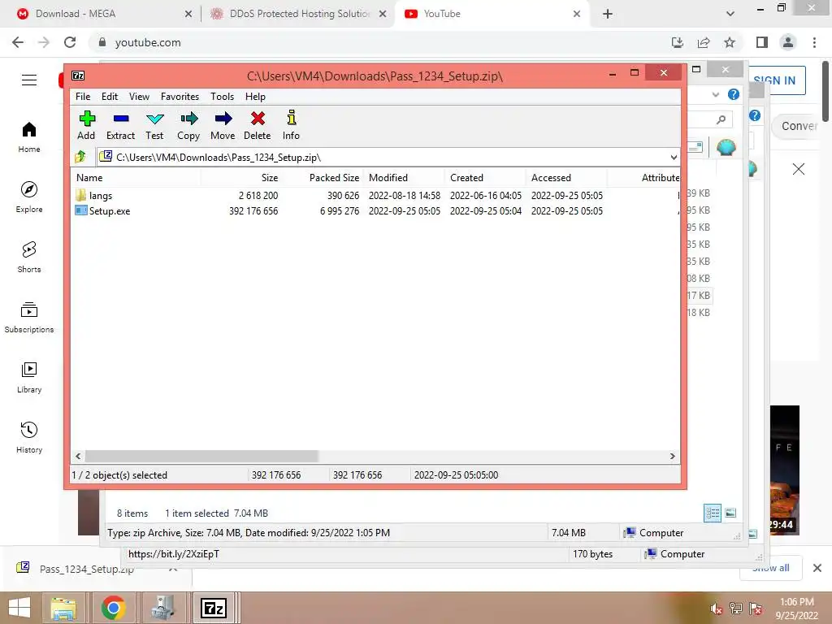Screen dimensions: 832x624
Task: Run the Test archive toolbar button
Action: (154, 125)
